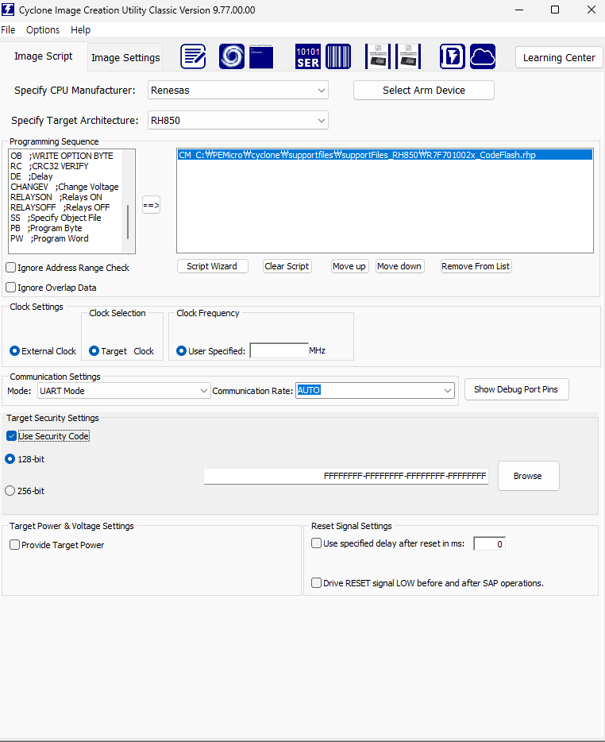Image resolution: width=605 pixels, height=742 pixels.
Task: Click the barcode toolbar icon
Action: (338, 56)
